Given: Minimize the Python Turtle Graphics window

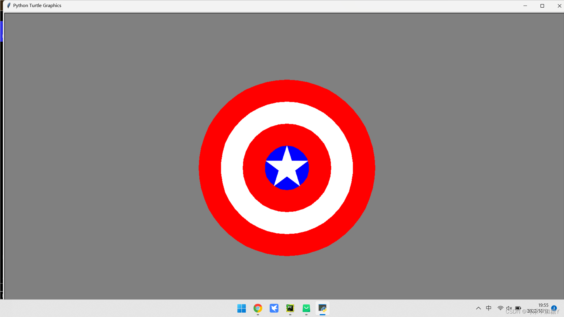Looking at the screenshot, I should point(525,6).
